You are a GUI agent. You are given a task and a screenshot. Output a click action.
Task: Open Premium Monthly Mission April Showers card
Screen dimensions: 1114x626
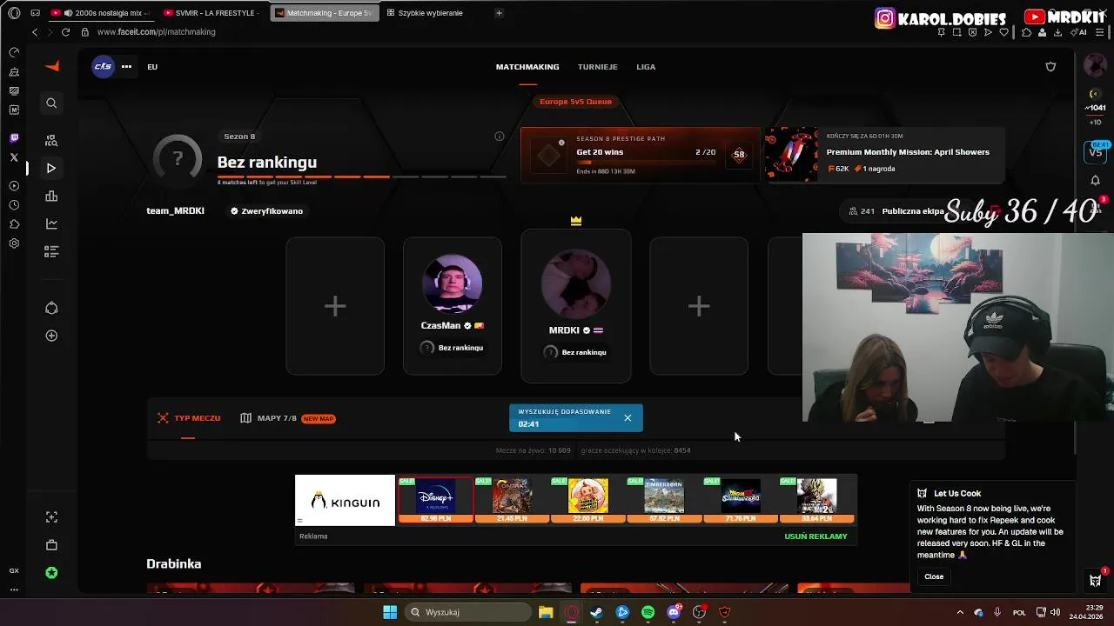click(884, 155)
